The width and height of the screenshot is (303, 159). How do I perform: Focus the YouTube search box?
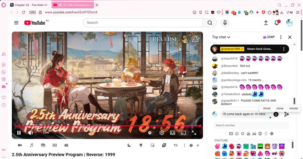(x=143, y=23)
